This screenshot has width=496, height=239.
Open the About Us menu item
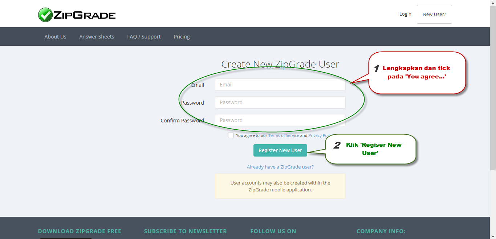pos(55,37)
